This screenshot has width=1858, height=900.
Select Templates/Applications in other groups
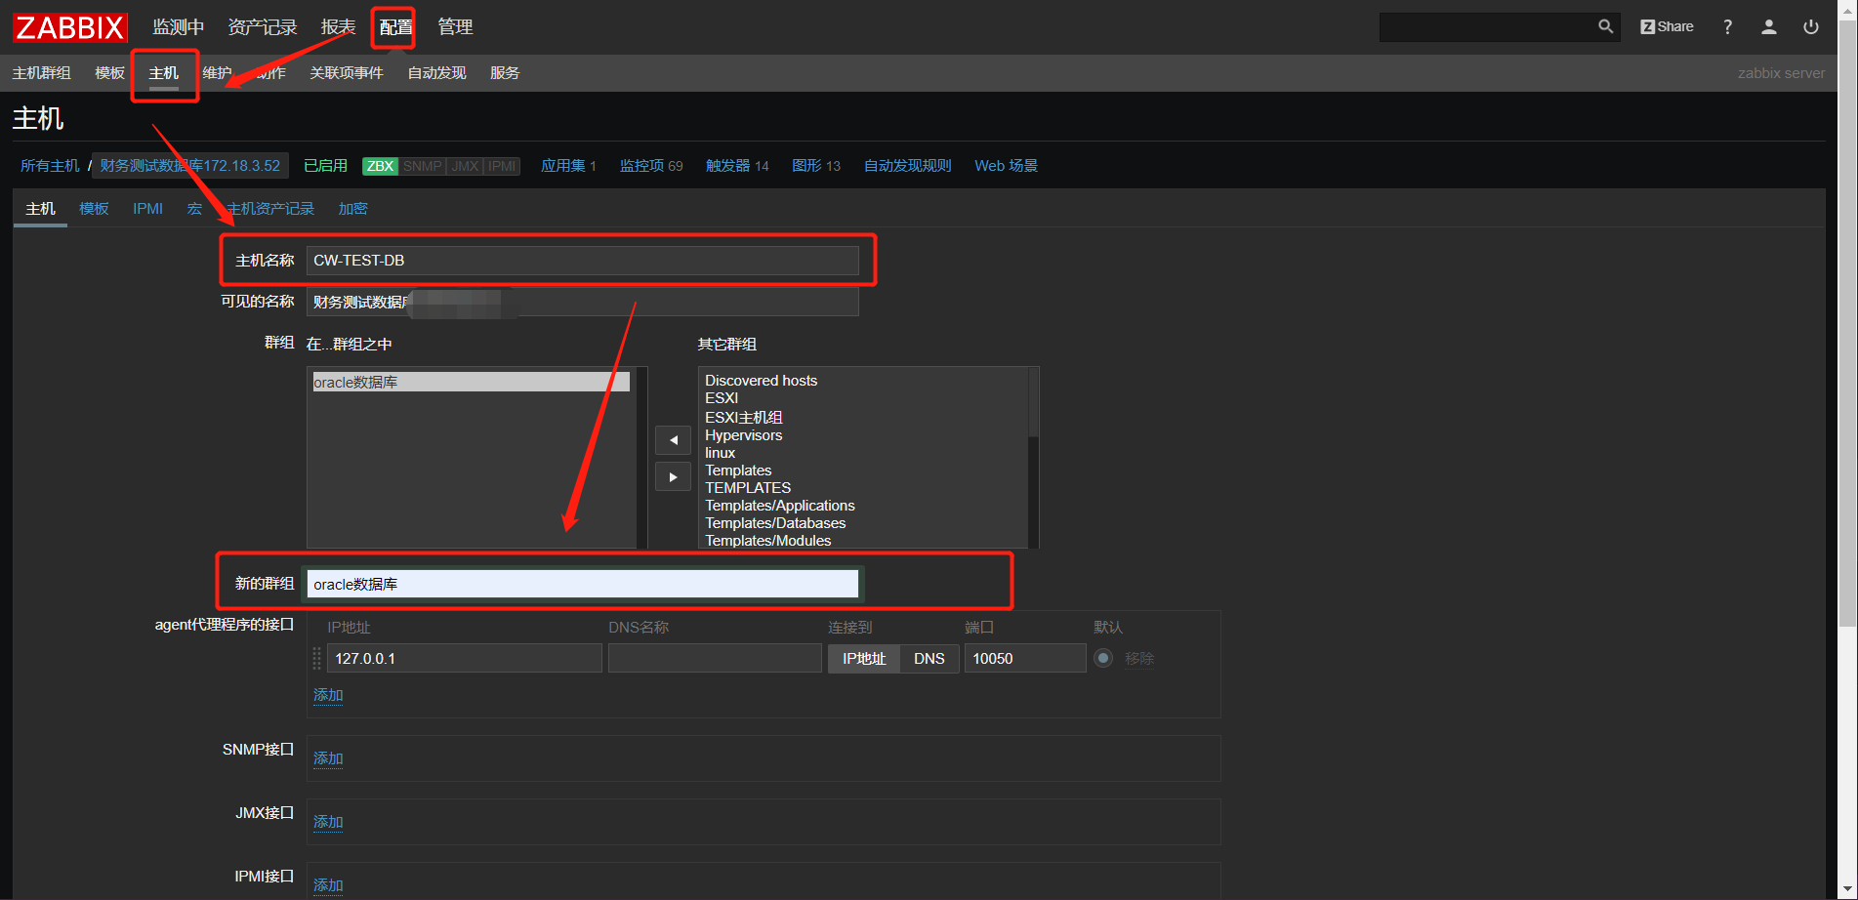(x=780, y=506)
